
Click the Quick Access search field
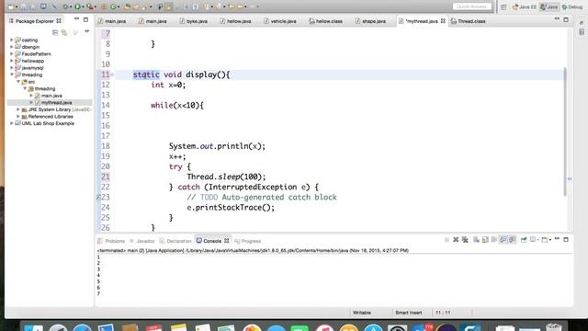coord(471,6)
